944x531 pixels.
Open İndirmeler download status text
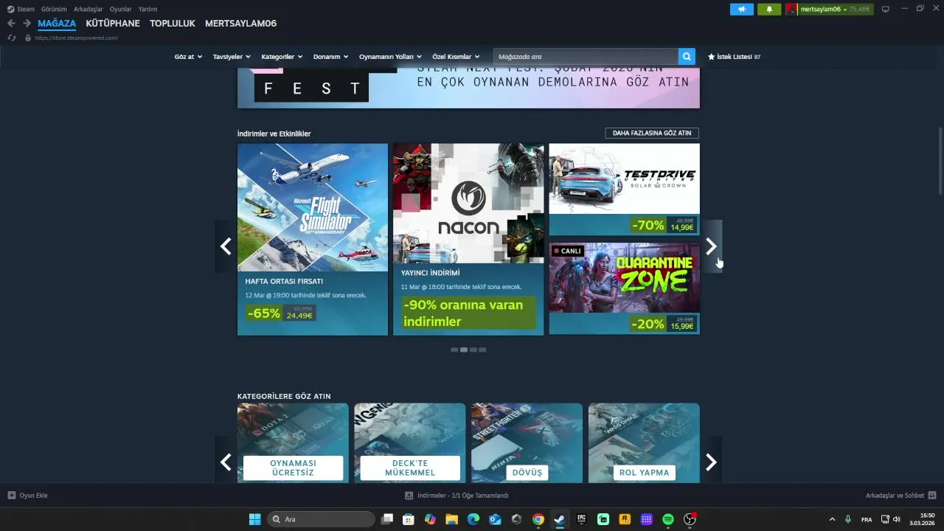click(463, 496)
